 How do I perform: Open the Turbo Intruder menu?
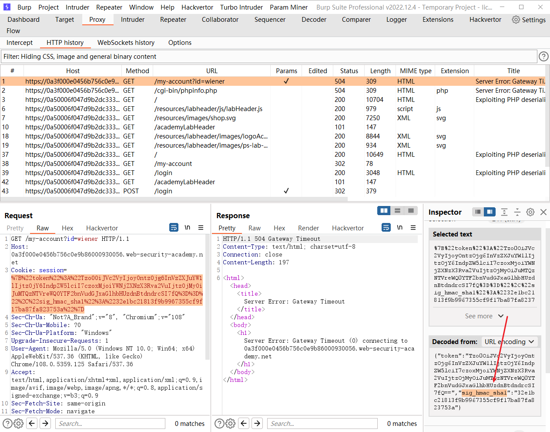[241, 7]
